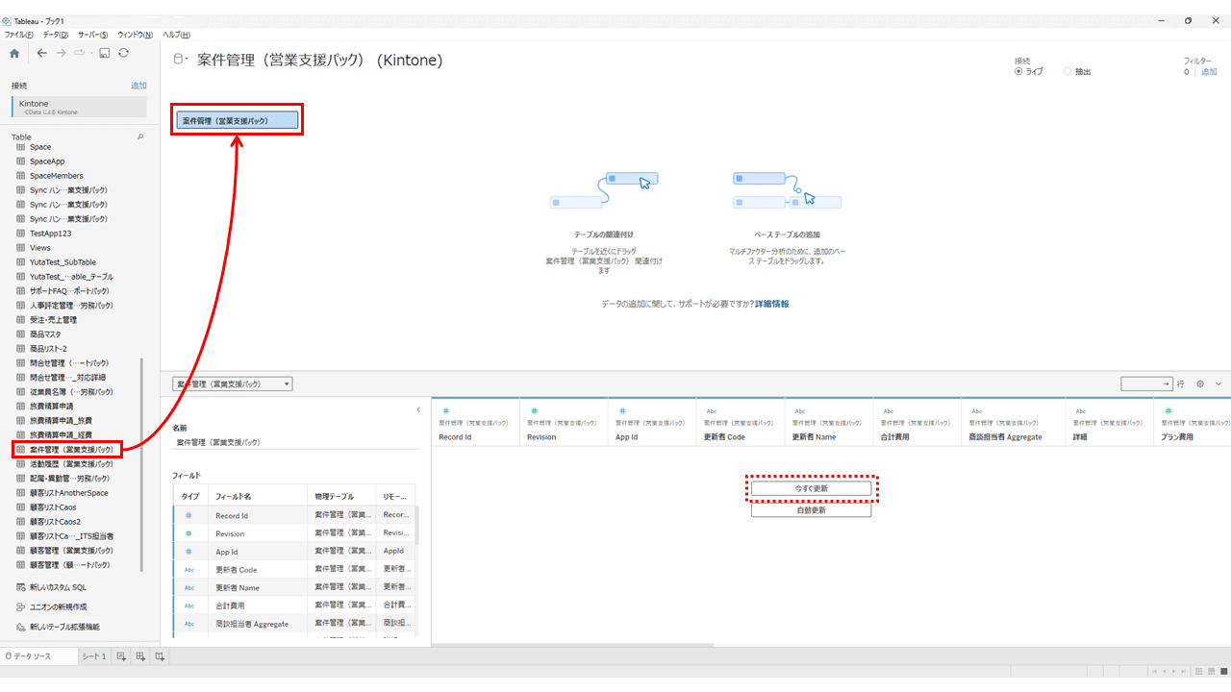Click ユニオンの新規作成
1231x692 pixels.
tap(58, 607)
